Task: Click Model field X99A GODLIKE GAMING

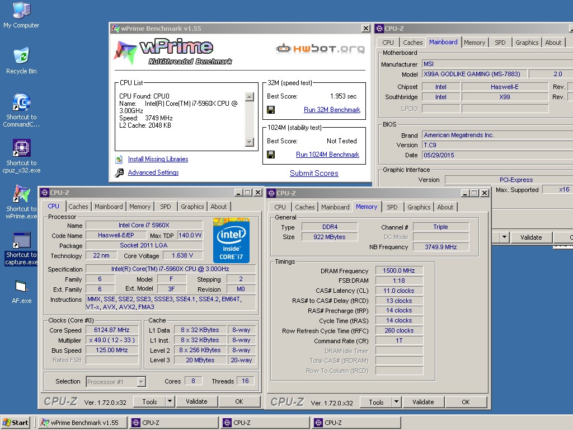Action: (x=475, y=74)
